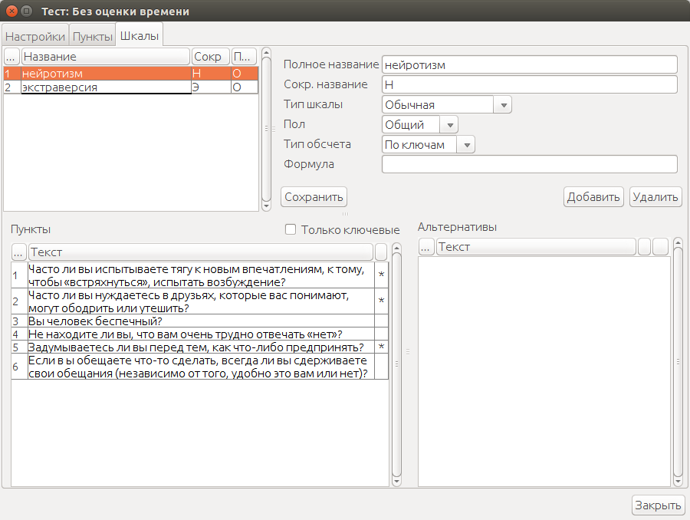This screenshot has width=690, height=520.
Task: Select the экстраверсия scale row
Action: (130, 87)
